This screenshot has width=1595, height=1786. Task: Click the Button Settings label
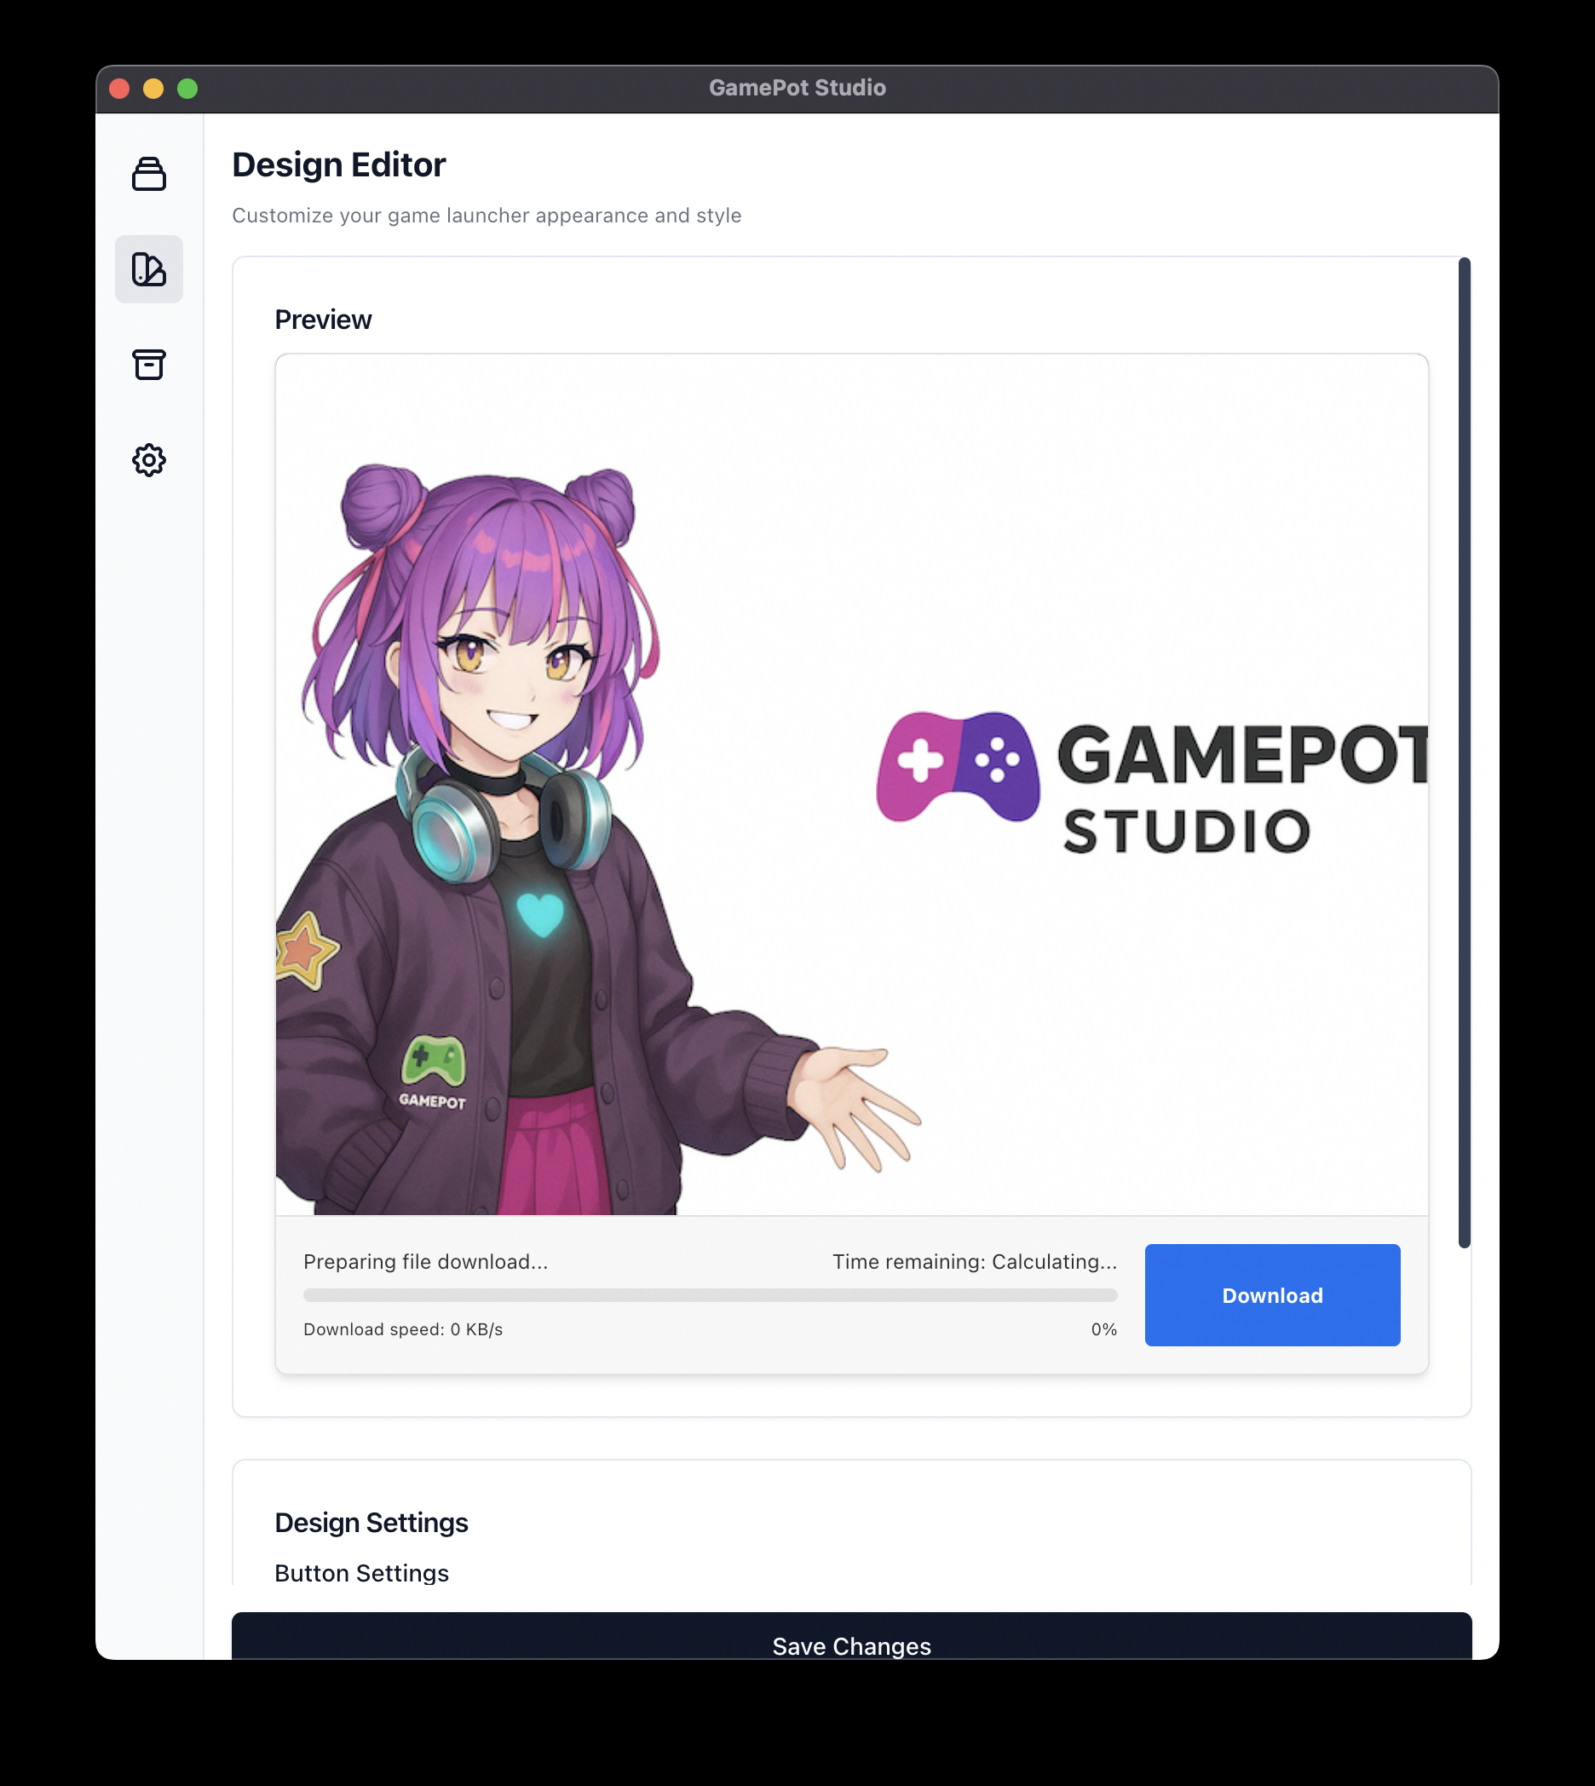(x=362, y=1574)
